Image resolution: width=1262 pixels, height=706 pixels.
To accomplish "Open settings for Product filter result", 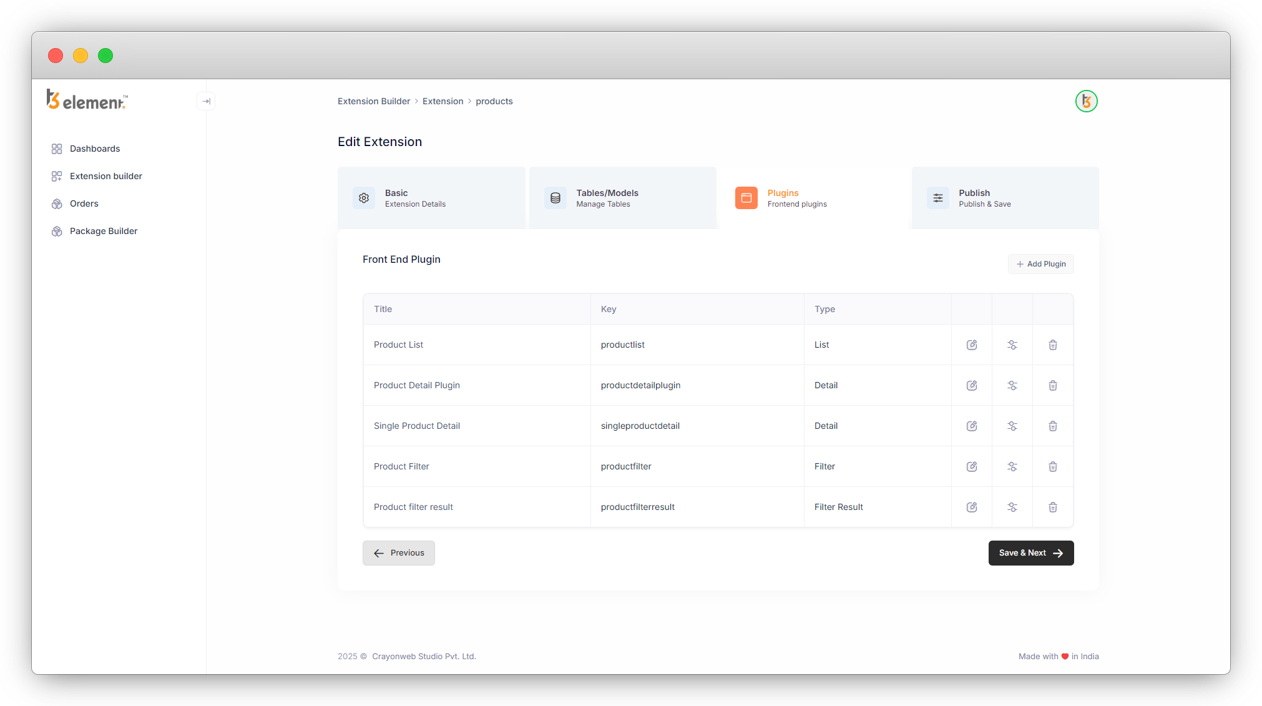I will 1012,507.
